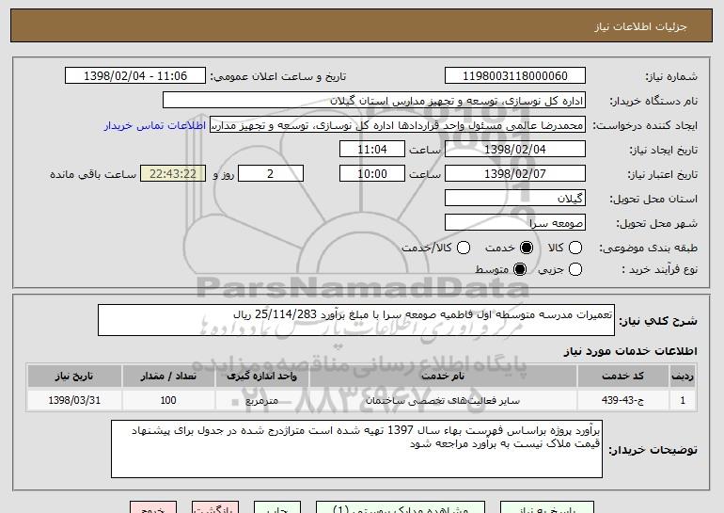Click the ردیف column header
This screenshot has width=724, height=513.
tap(683, 377)
